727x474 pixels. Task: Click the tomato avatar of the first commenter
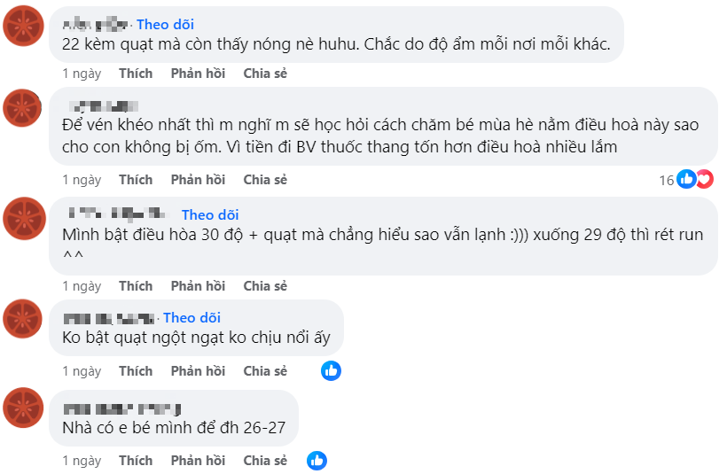(x=23, y=26)
